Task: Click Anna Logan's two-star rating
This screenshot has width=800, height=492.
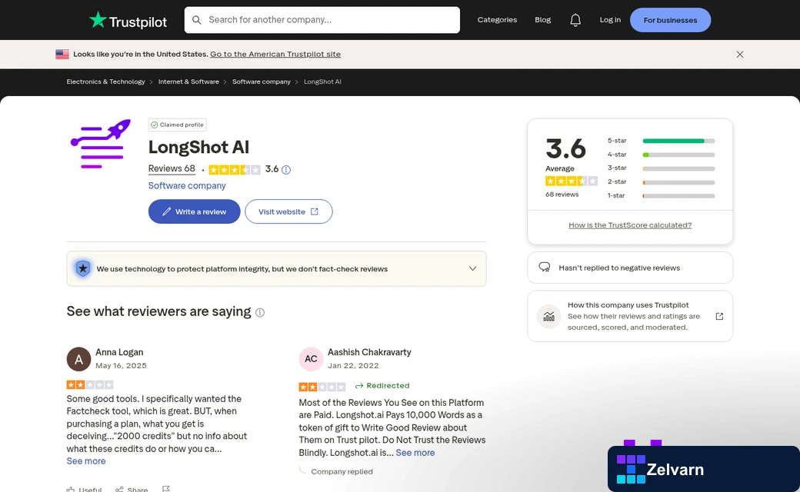Action: point(90,385)
